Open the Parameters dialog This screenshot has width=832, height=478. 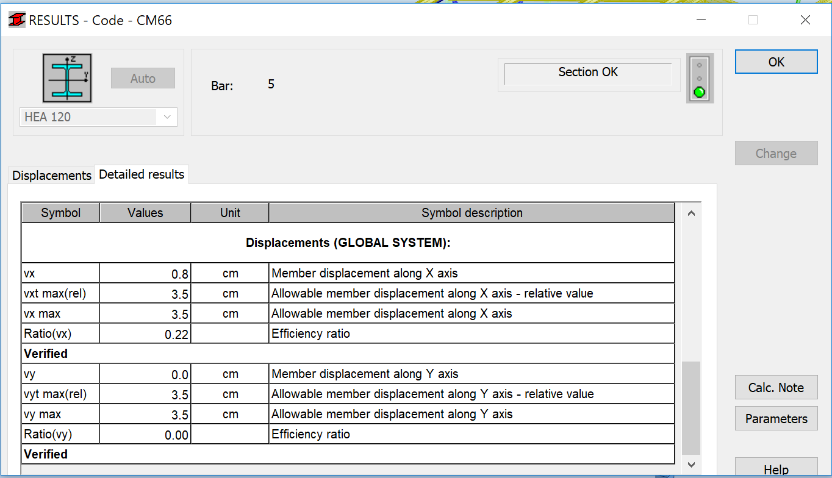pyautogui.click(x=776, y=419)
